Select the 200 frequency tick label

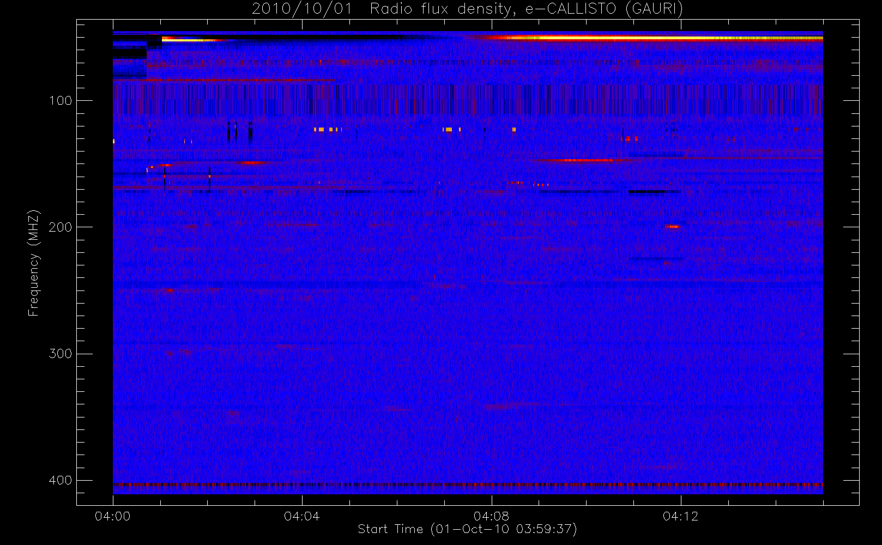[61, 227]
